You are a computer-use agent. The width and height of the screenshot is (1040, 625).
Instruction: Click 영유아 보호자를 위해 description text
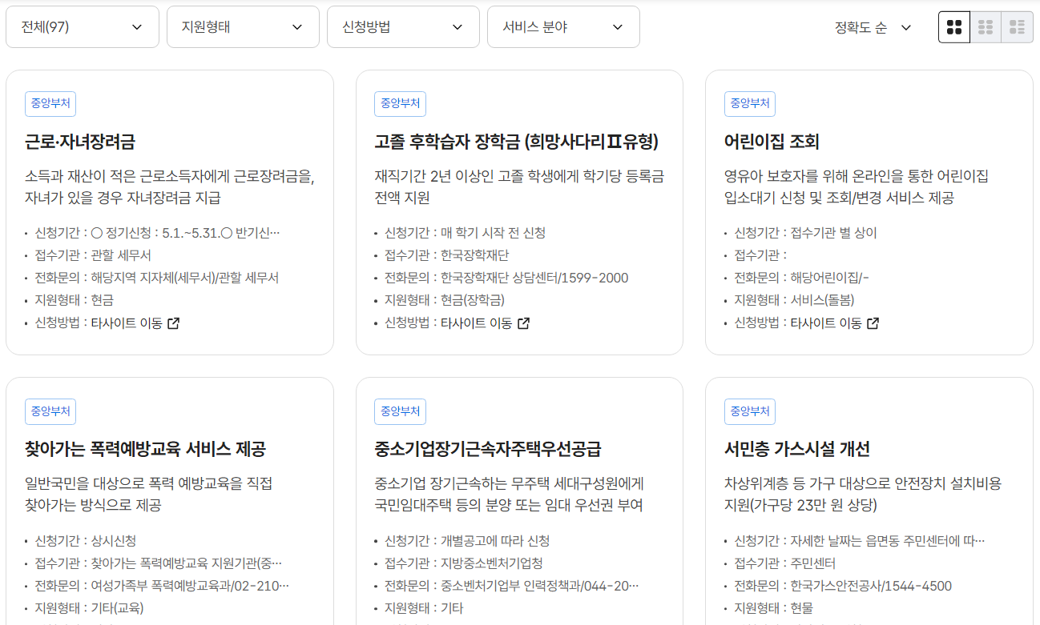[x=857, y=186]
